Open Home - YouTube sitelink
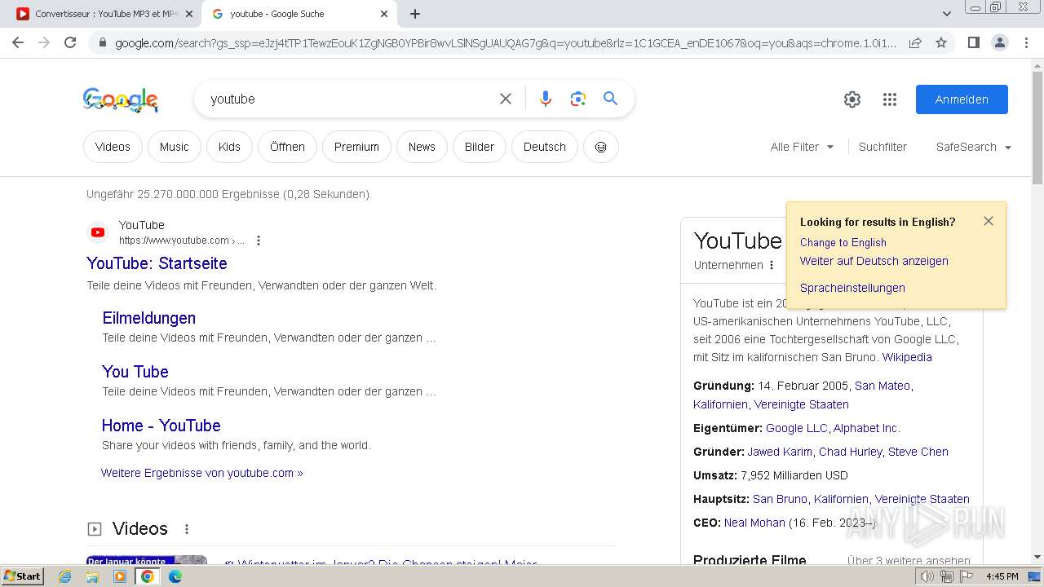The height and width of the screenshot is (587, 1044). [x=161, y=426]
